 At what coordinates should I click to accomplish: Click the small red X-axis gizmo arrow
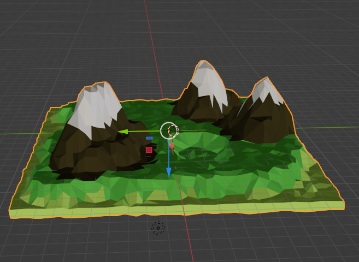coord(172,146)
